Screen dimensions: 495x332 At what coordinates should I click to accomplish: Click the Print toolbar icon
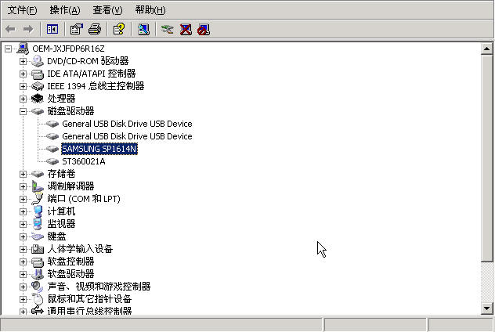95,29
